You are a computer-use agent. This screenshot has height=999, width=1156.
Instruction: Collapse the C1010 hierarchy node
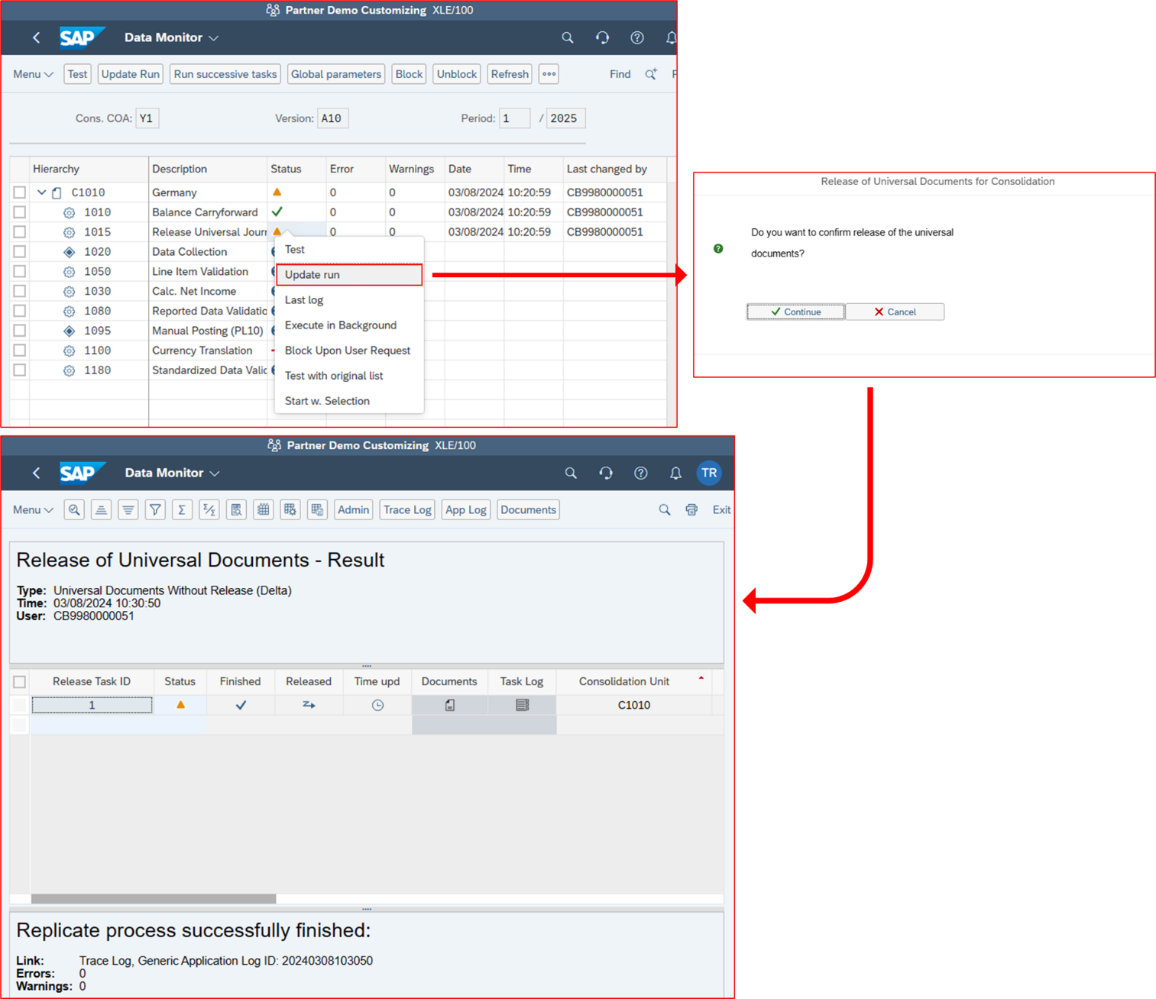(42, 192)
